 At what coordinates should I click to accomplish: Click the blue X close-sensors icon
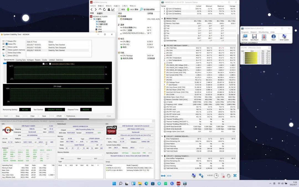(235, 176)
